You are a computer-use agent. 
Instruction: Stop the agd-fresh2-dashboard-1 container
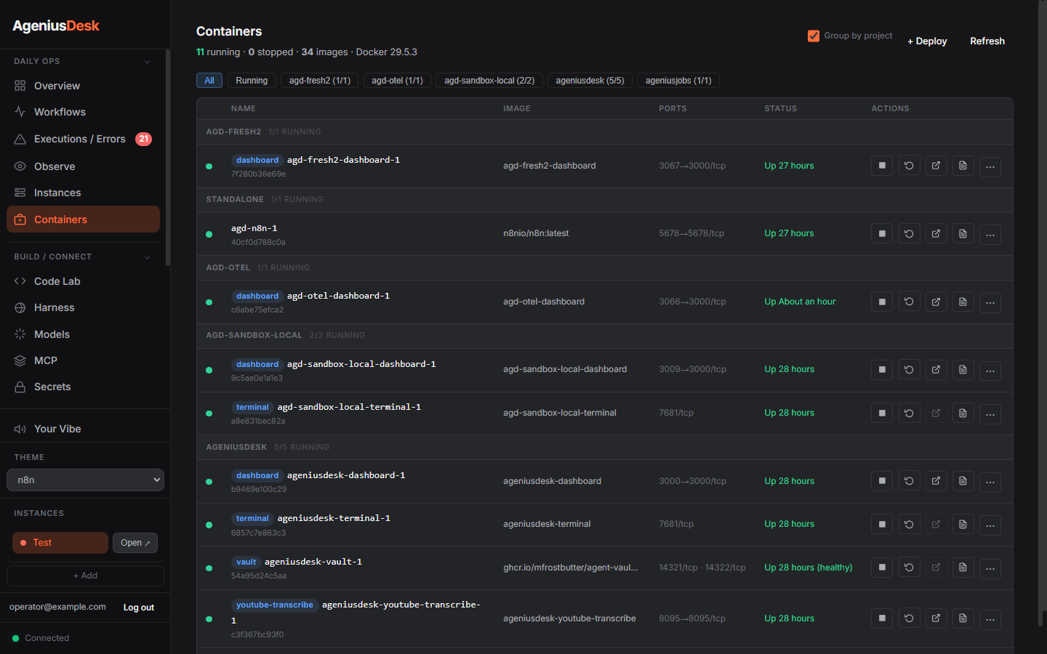(882, 166)
